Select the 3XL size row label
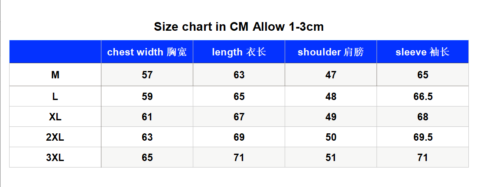484x187 pixels. [x=55, y=158]
